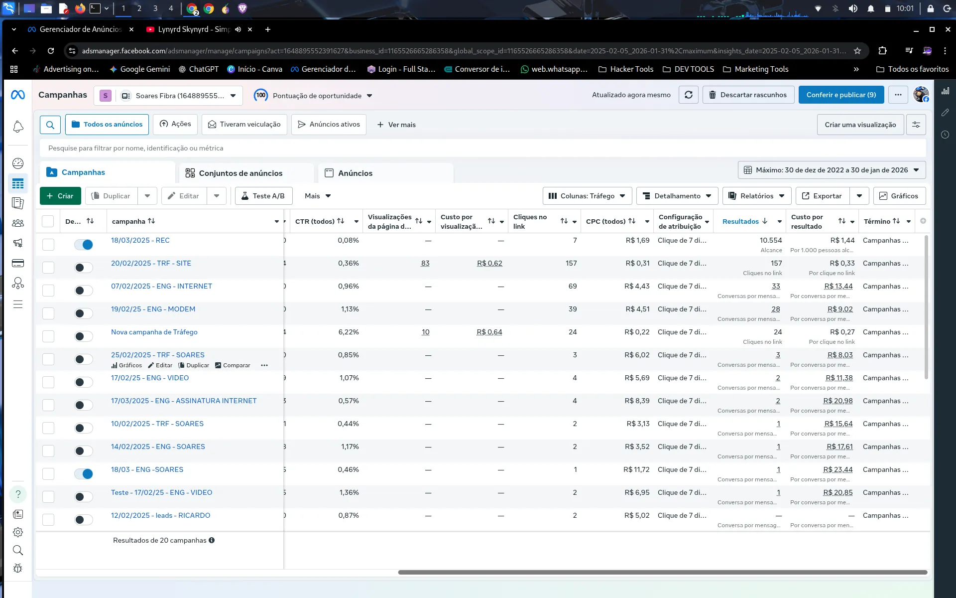The width and height of the screenshot is (956, 598).
Task: Click the horizontal scrollbar under the table
Action: tap(663, 572)
